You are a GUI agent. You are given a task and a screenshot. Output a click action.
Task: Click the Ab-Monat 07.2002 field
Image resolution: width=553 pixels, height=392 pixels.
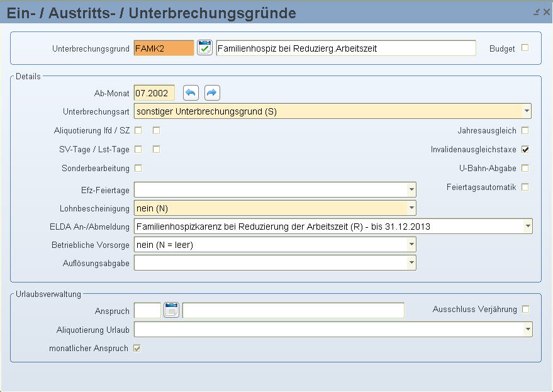coord(155,93)
